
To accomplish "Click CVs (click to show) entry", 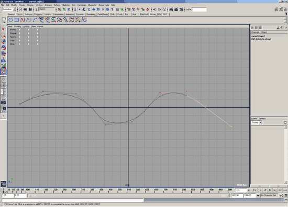I will [x=261, y=39].
